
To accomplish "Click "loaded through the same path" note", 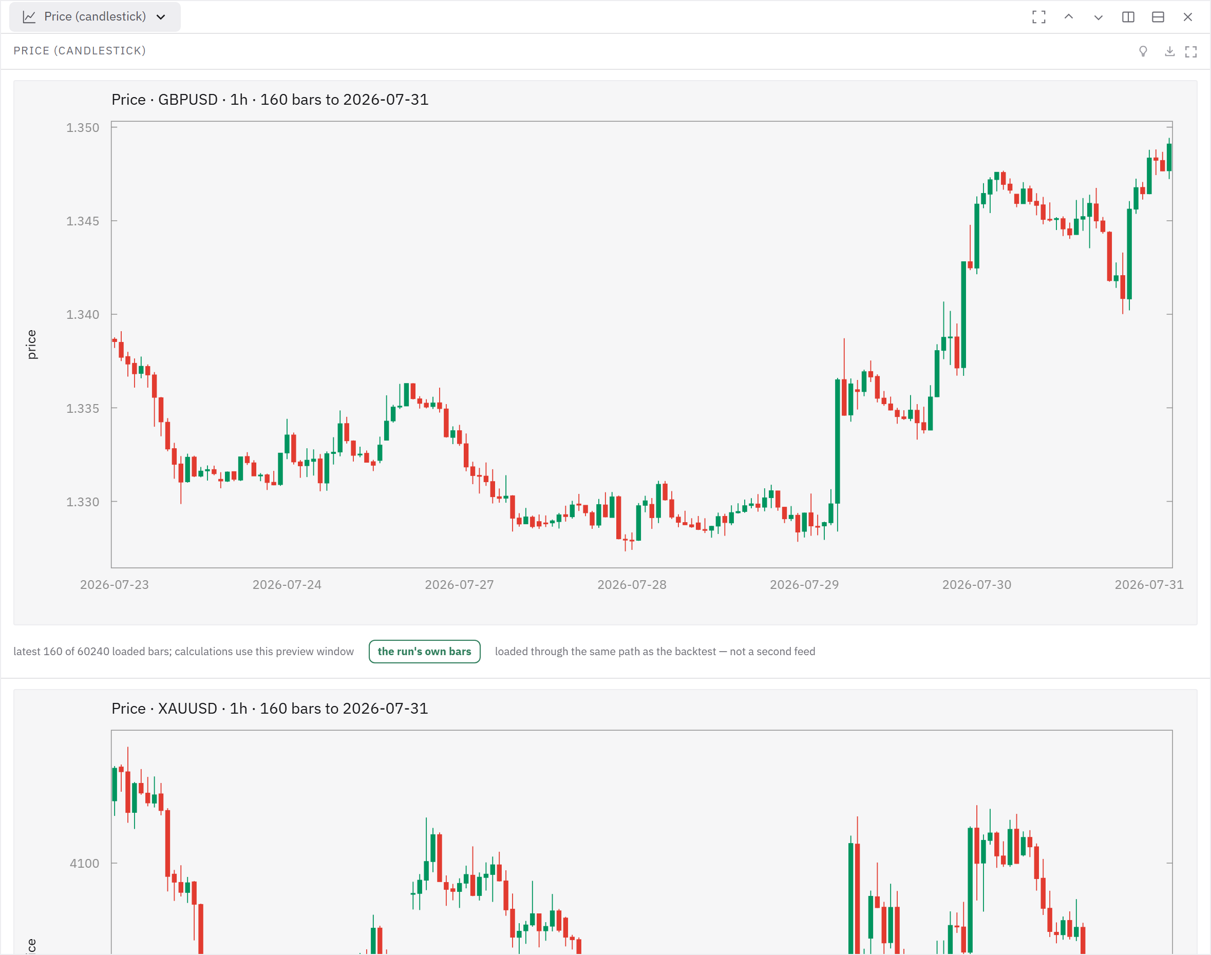I will (x=655, y=652).
